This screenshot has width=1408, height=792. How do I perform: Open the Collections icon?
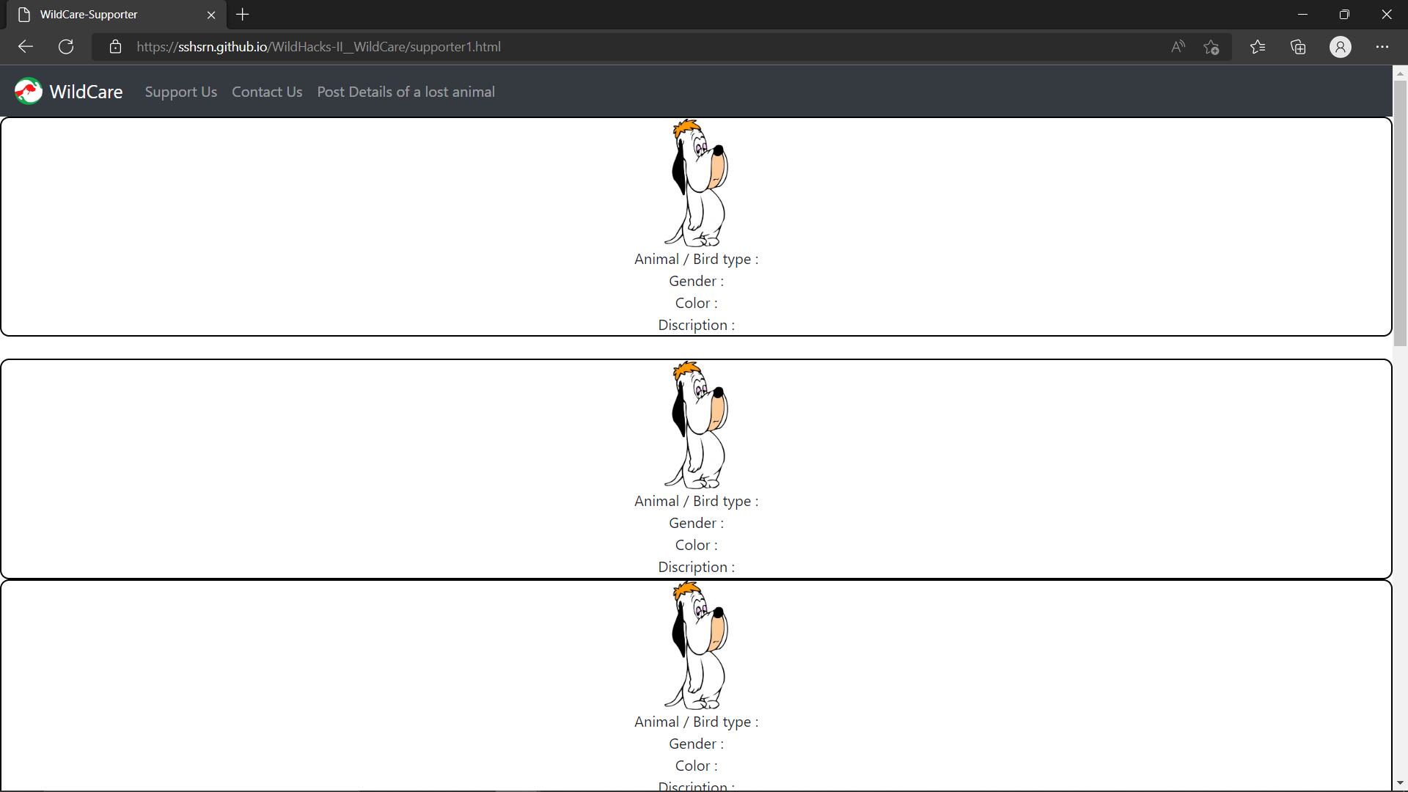[1298, 47]
